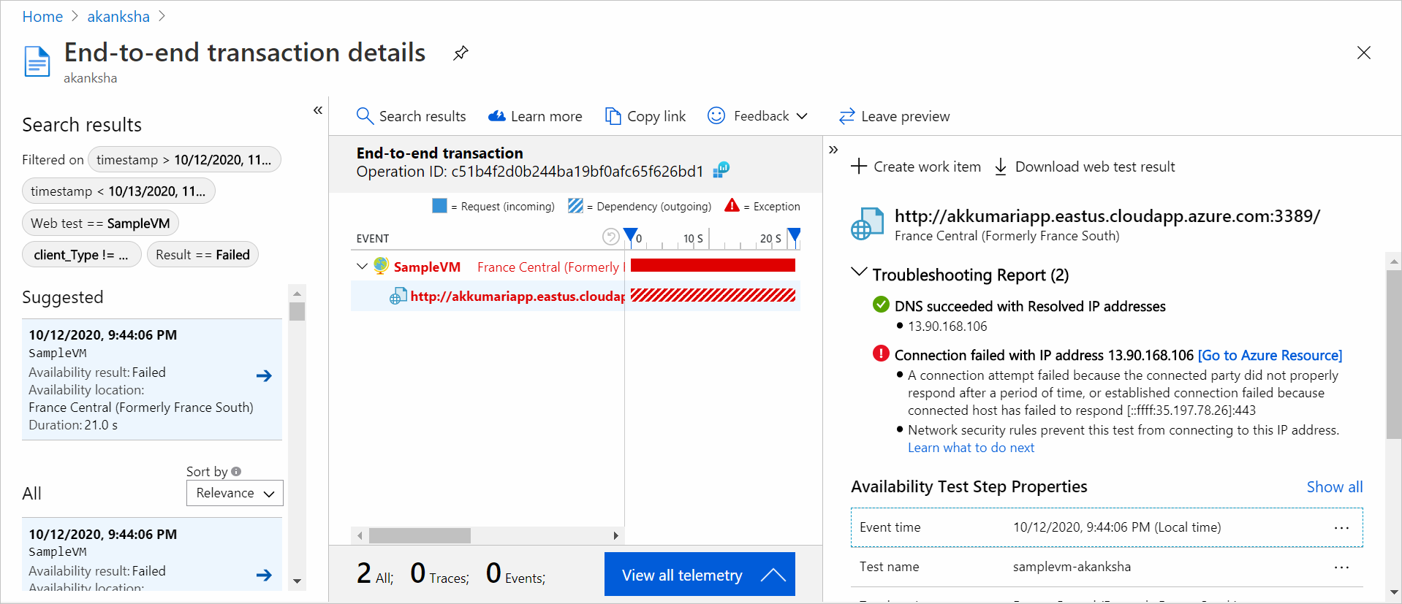
Task: Click the icon next to Operation ID
Action: tap(721, 170)
